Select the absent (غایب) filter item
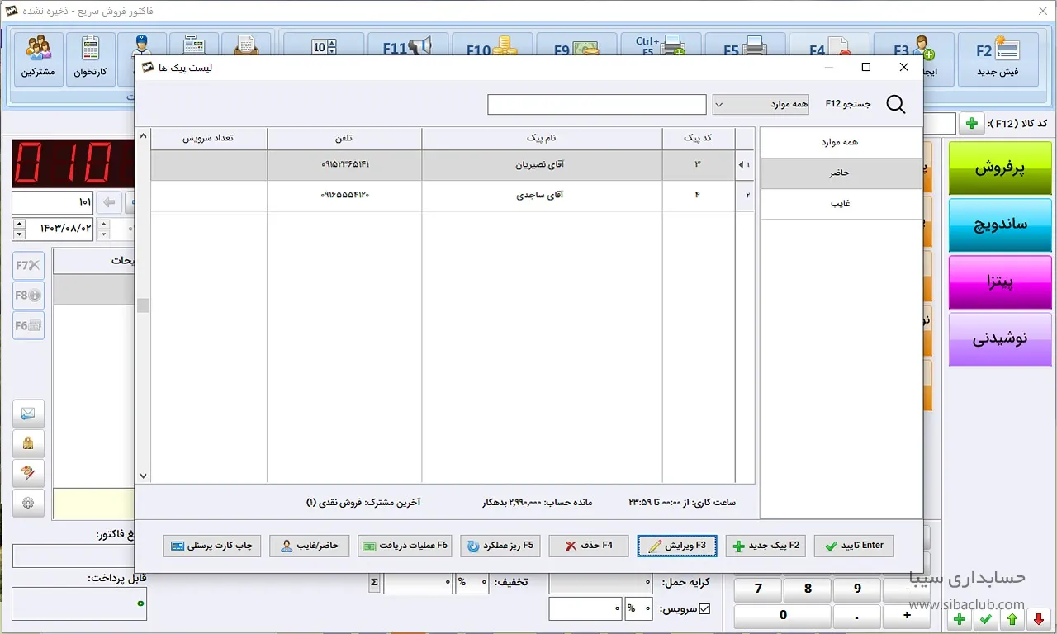 point(841,203)
